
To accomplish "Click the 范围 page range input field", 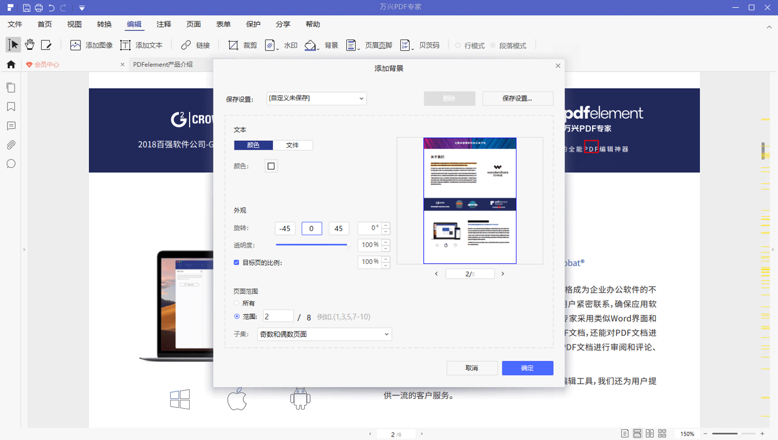I will 278,316.
